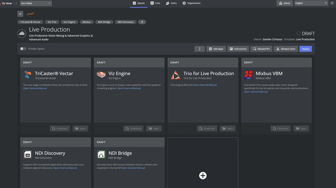Open the English language dropdown

311,3
